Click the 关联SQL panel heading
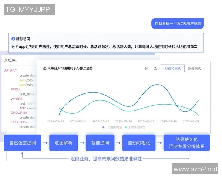The width and height of the screenshot is (222, 178). point(11,60)
